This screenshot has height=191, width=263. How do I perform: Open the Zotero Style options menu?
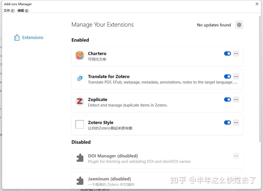[236, 123]
